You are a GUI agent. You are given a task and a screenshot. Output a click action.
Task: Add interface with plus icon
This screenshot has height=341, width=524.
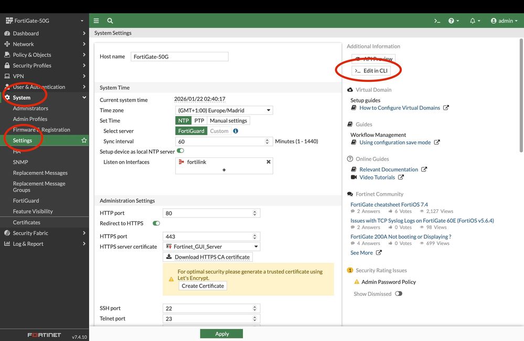[224, 170]
